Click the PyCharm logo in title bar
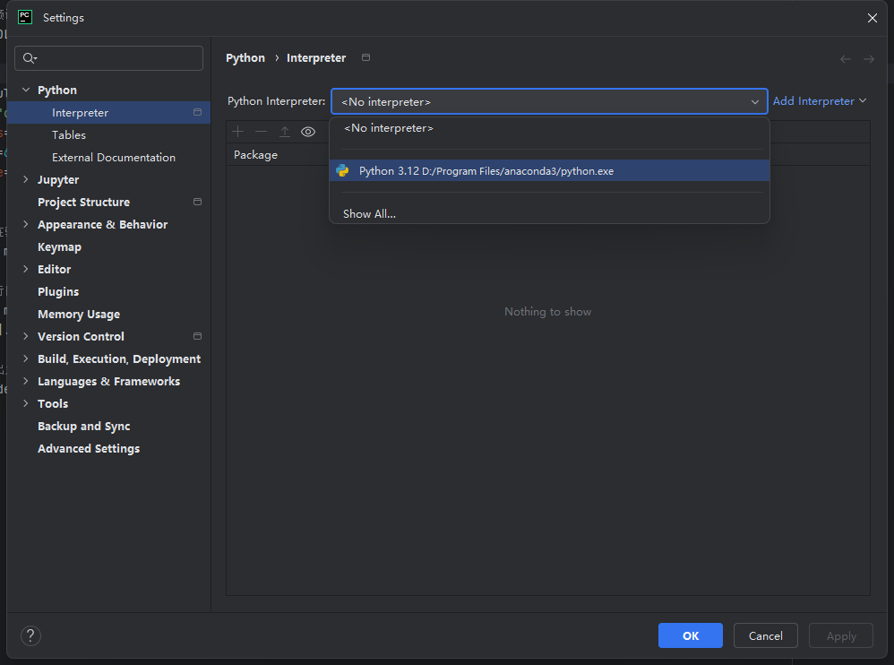 25,17
